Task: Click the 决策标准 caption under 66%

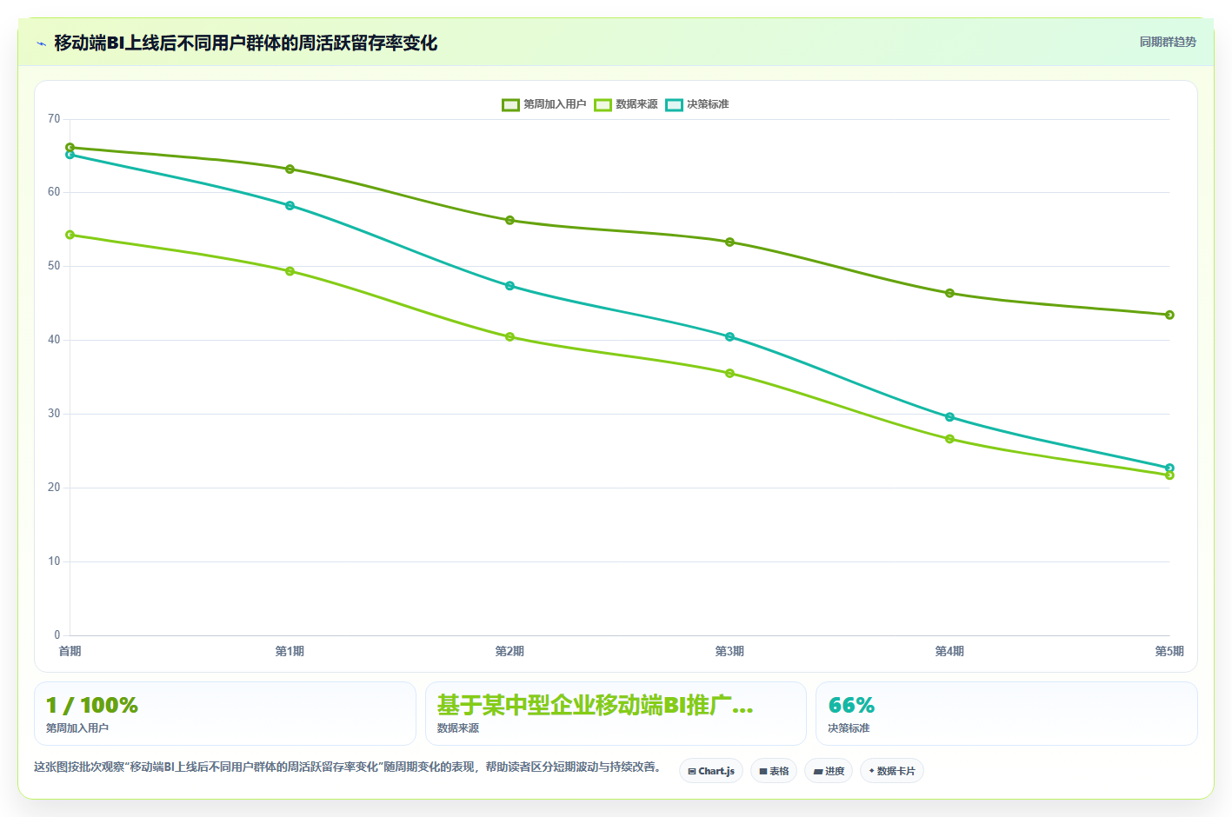Action: tap(849, 728)
